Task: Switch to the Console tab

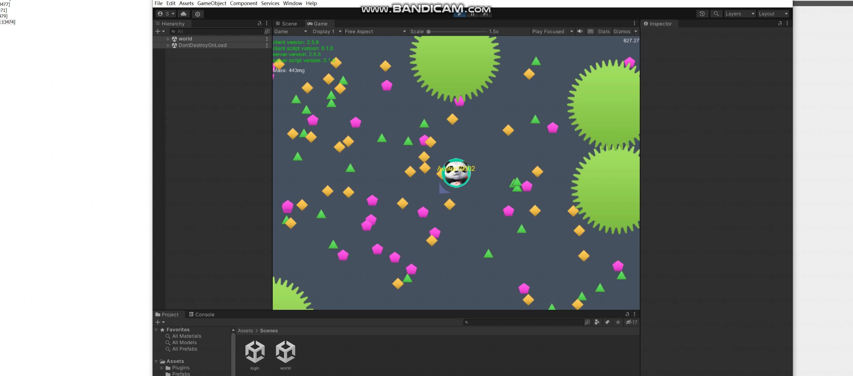Action: click(x=204, y=314)
